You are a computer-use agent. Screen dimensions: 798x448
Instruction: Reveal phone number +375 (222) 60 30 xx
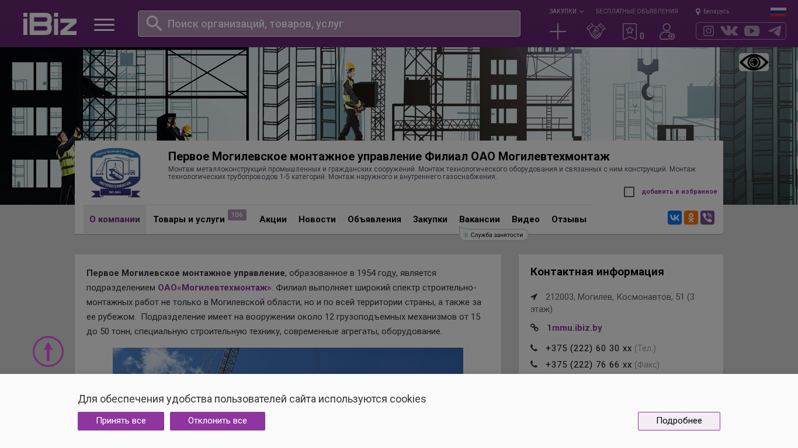[x=589, y=348]
